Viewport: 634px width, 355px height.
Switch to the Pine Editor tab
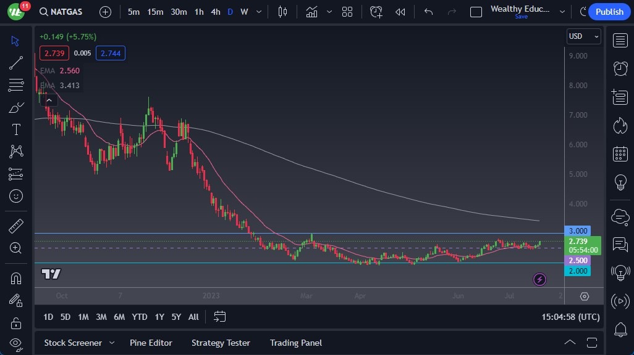[x=151, y=343]
